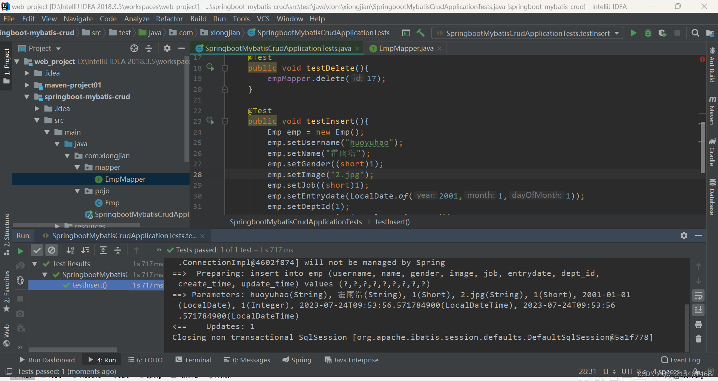Click run gutter icon at line 18
The image size is (718, 381).
(x=210, y=68)
